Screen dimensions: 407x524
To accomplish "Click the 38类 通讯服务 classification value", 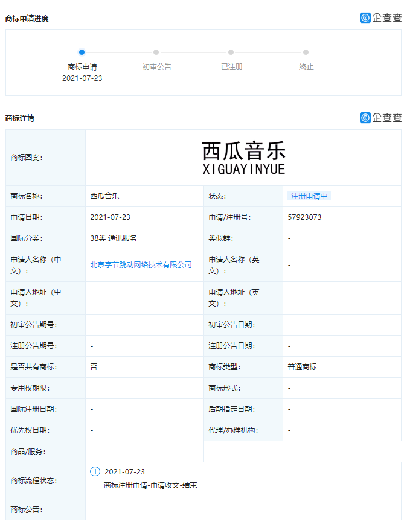I will (114, 238).
